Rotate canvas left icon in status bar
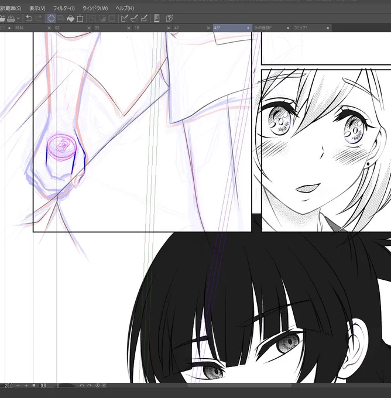 pyautogui.click(x=81, y=386)
